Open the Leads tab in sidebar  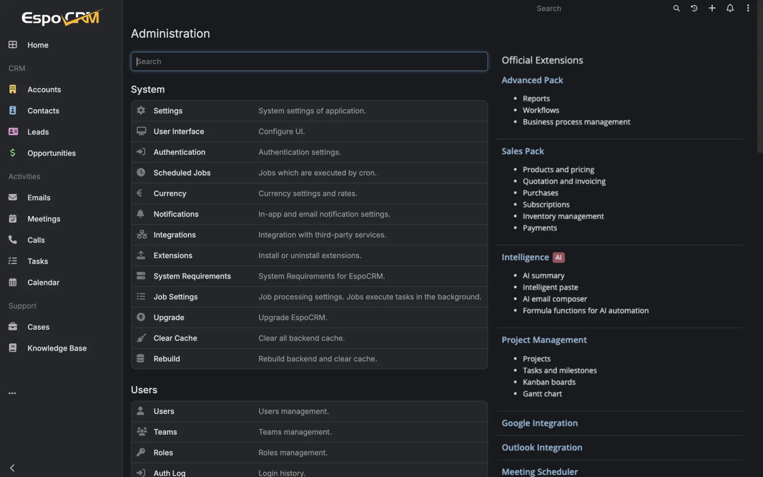38,132
